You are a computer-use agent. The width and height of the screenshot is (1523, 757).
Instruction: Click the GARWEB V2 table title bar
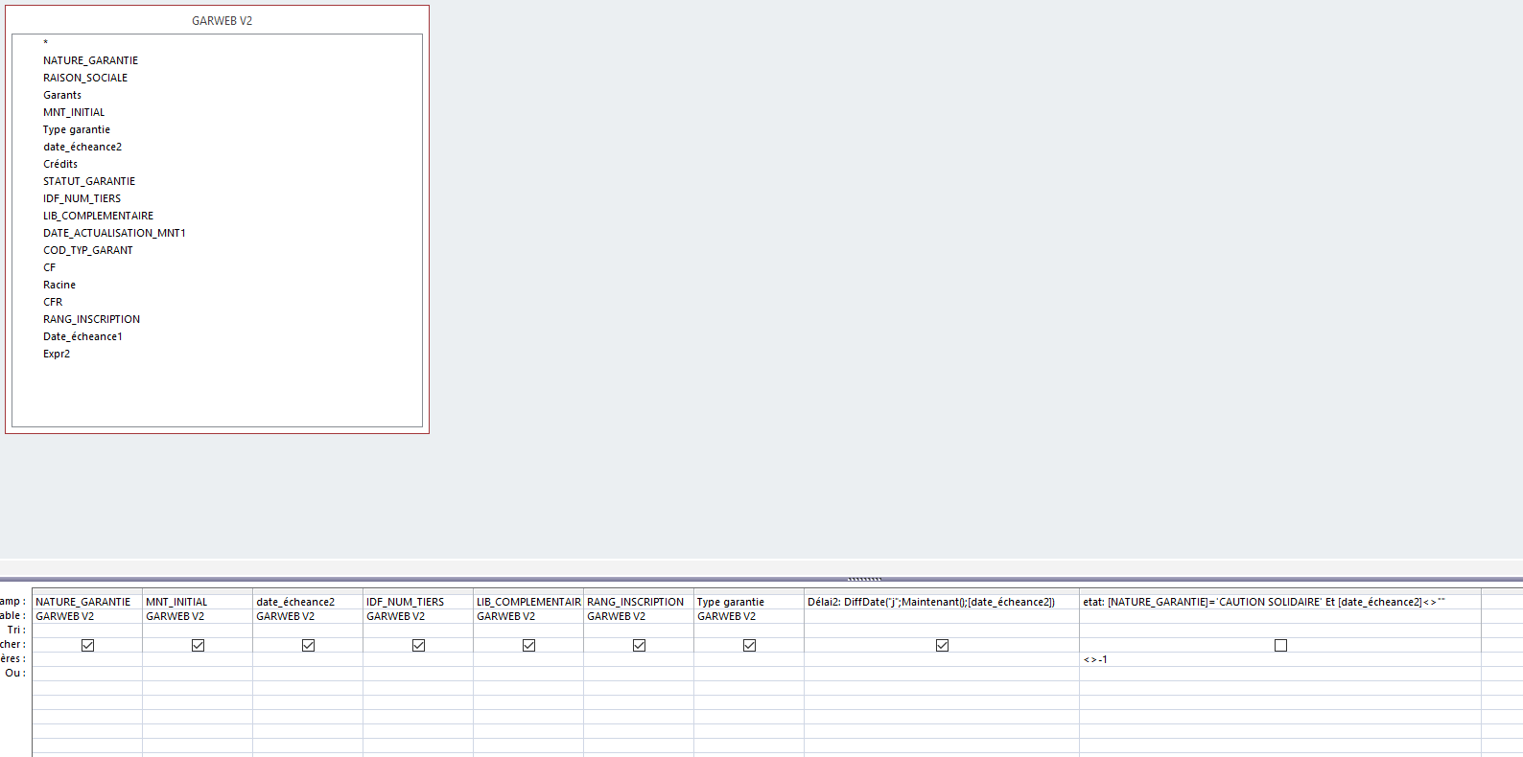[x=218, y=20]
